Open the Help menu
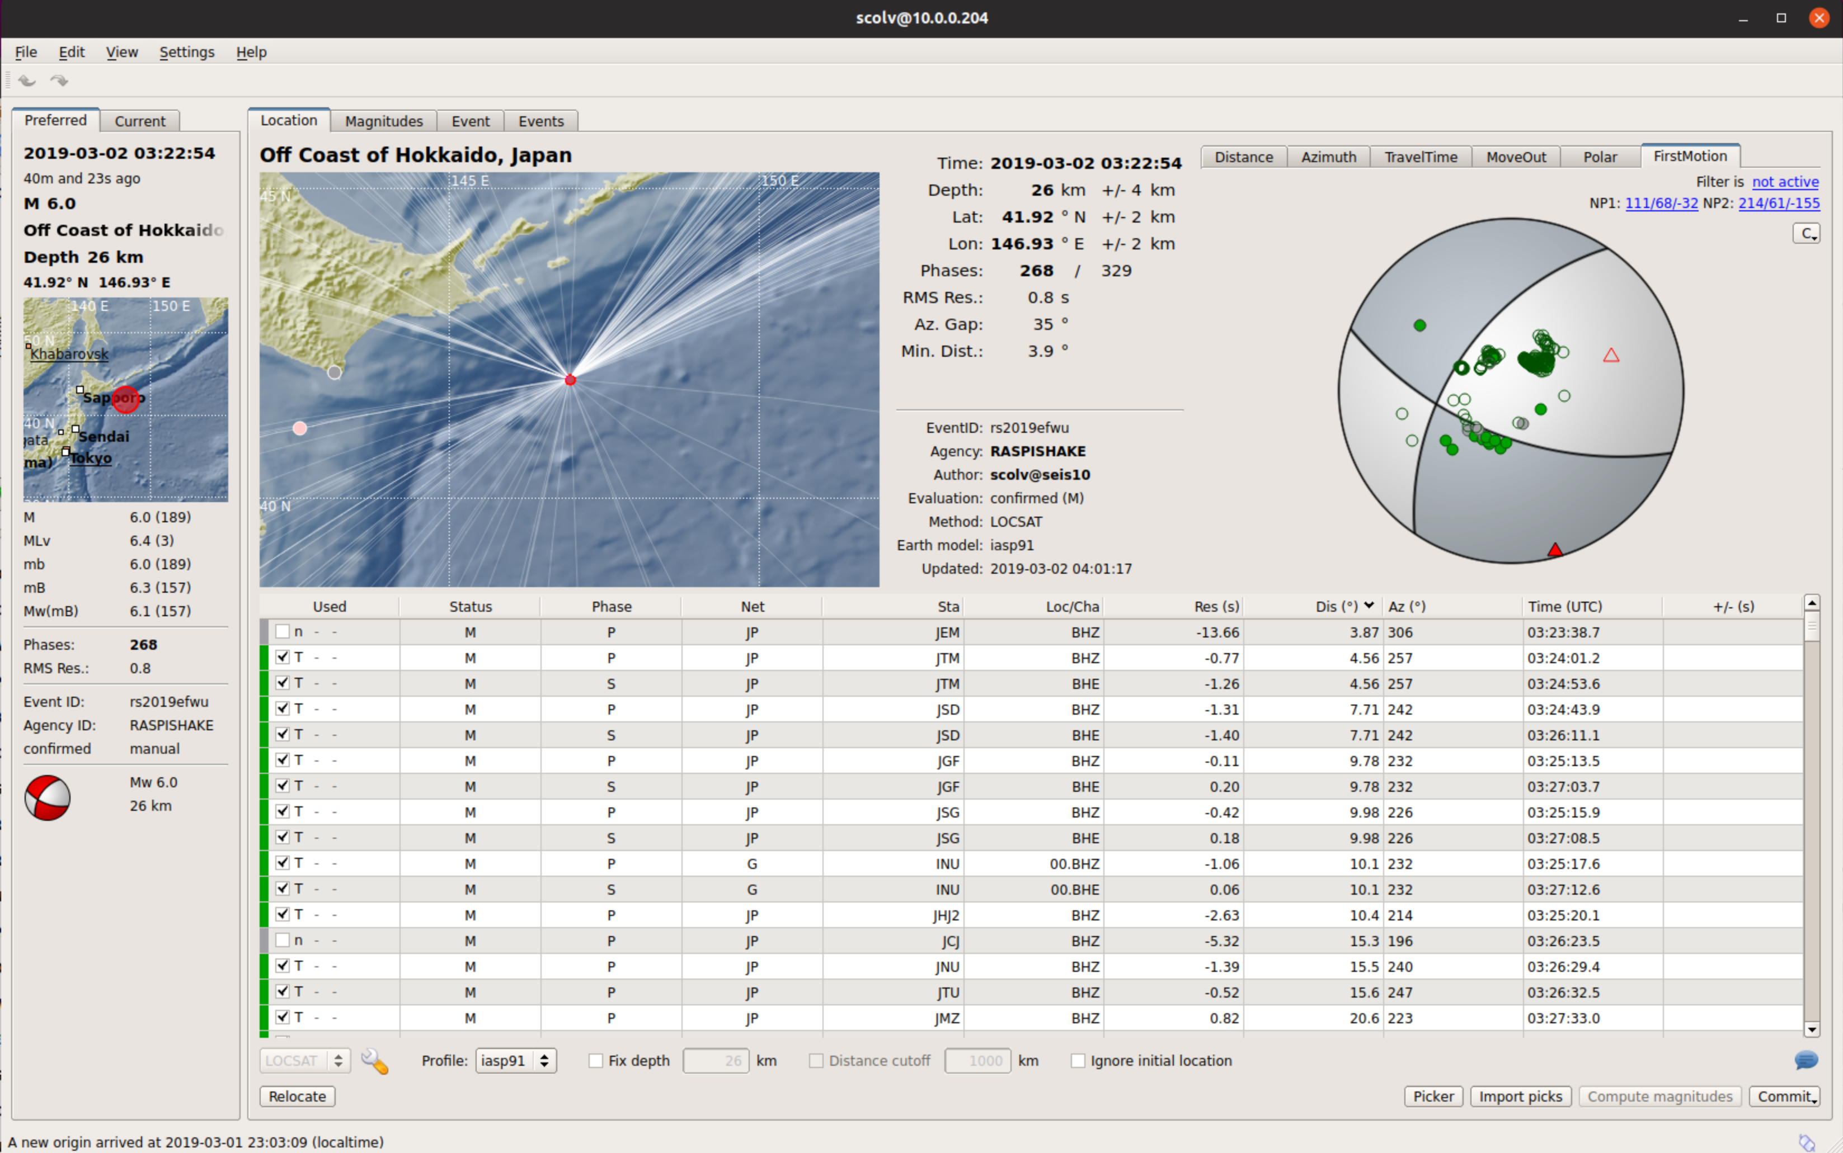 (x=251, y=52)
